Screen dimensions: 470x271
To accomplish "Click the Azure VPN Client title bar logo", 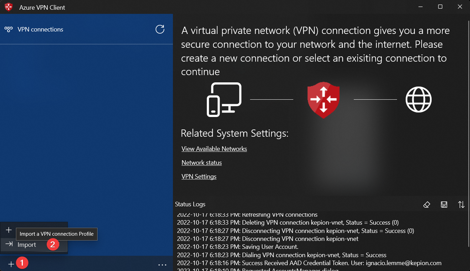I will pyautogui.click(x=9, y=7).
